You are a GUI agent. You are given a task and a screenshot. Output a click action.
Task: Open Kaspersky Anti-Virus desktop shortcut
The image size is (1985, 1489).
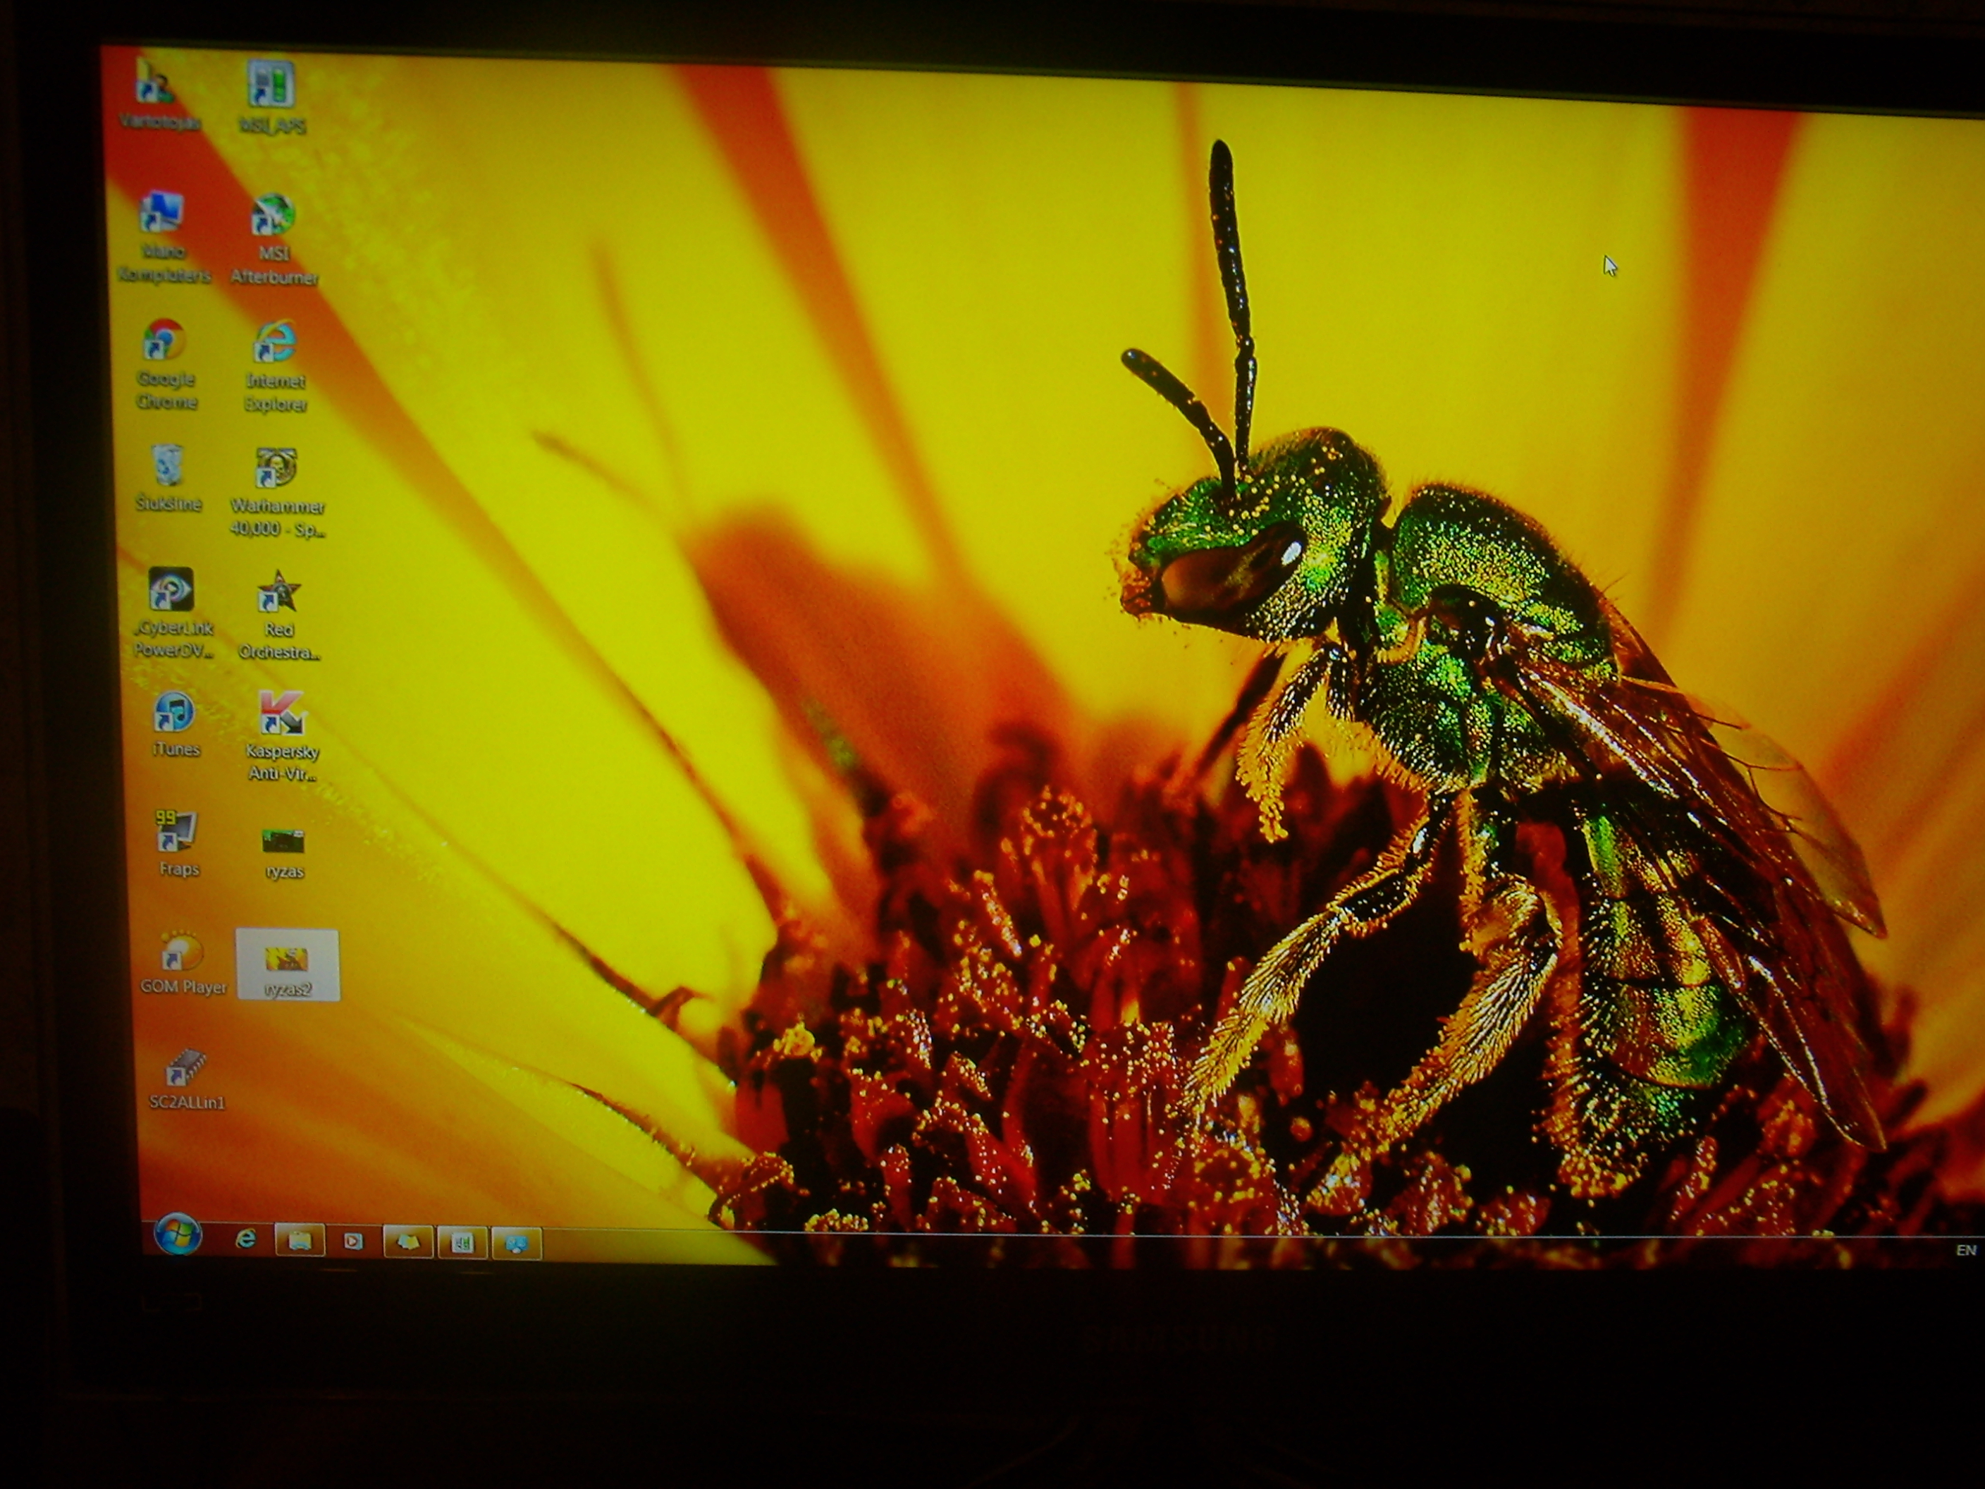click(x=282, y=736)
